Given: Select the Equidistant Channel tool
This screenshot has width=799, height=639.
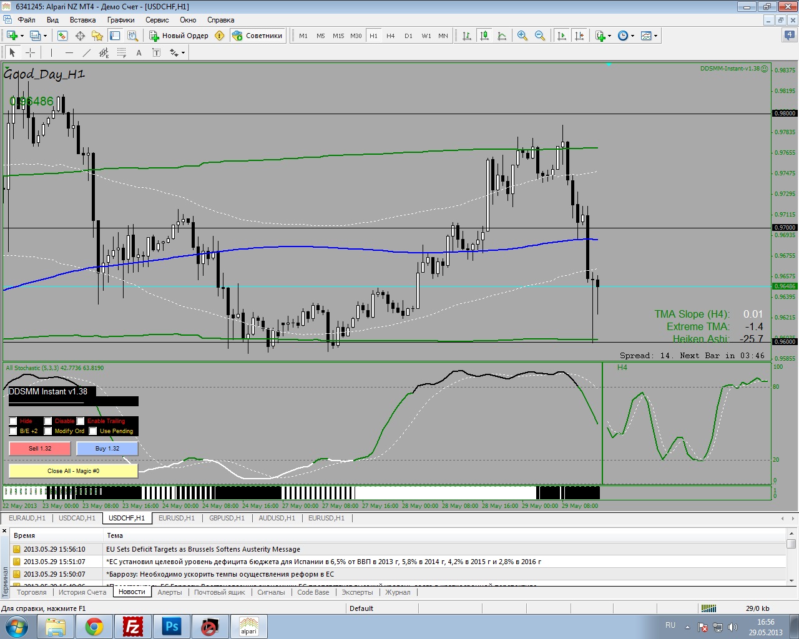Looking at the screenshot, I should (x=104, y=52).
